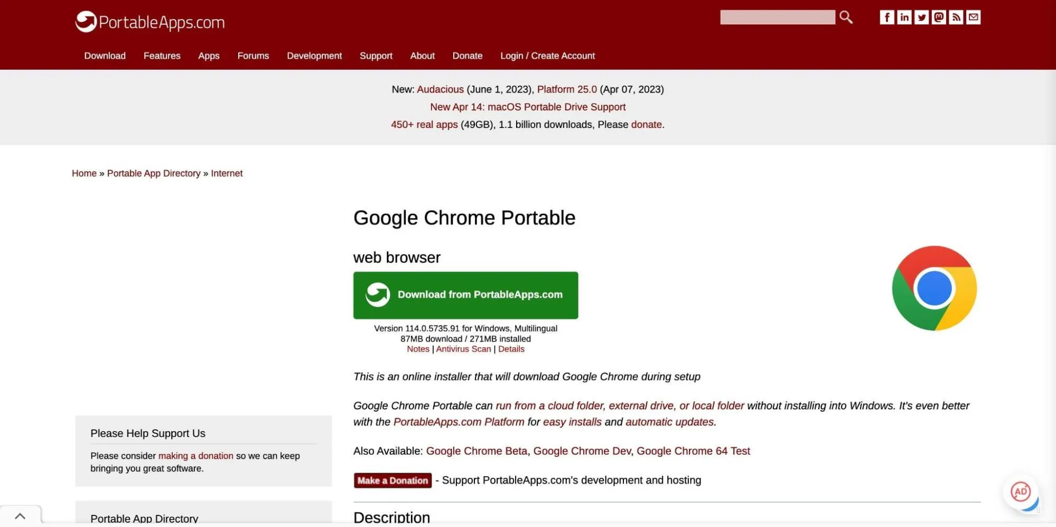Viewport: 1056px width, 527px height.
Task: Open Google Chrome Dev link
Action: pyautogui.click(x=582, y=451)
